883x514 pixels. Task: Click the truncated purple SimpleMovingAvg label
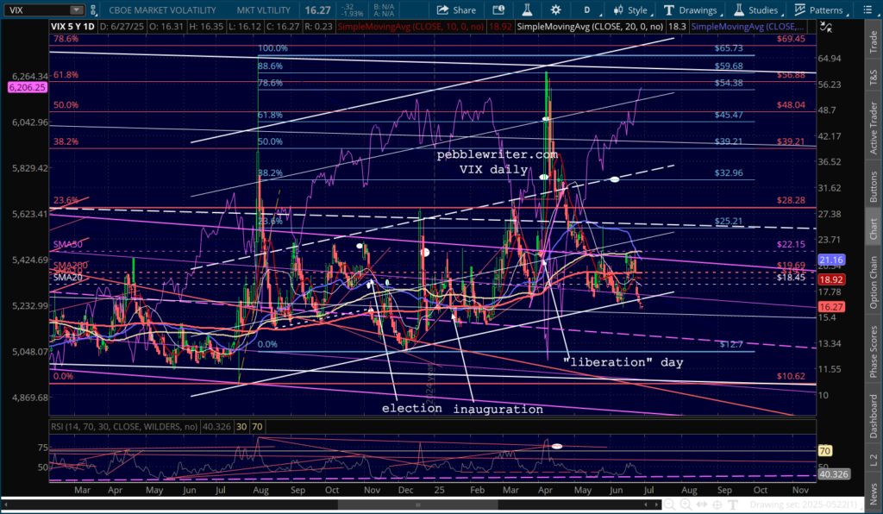(x=748, y=27)
